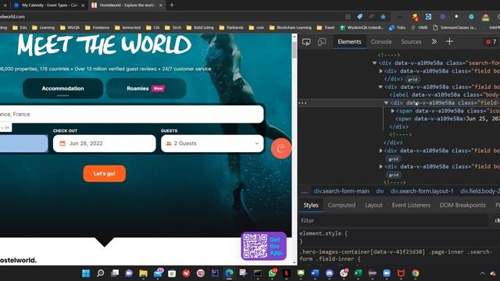Open the ellipsis actions on selected DOM row
The height and width of the screenshot is (281, 500).
pos(302,103)
